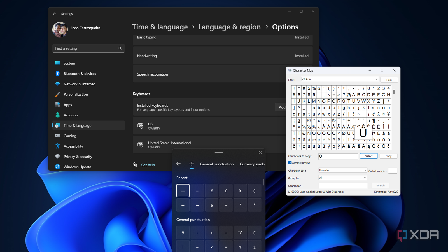Screen dimensions: 448x252
Task: Click the Copy button in Character Map
Action: [388, 156]
